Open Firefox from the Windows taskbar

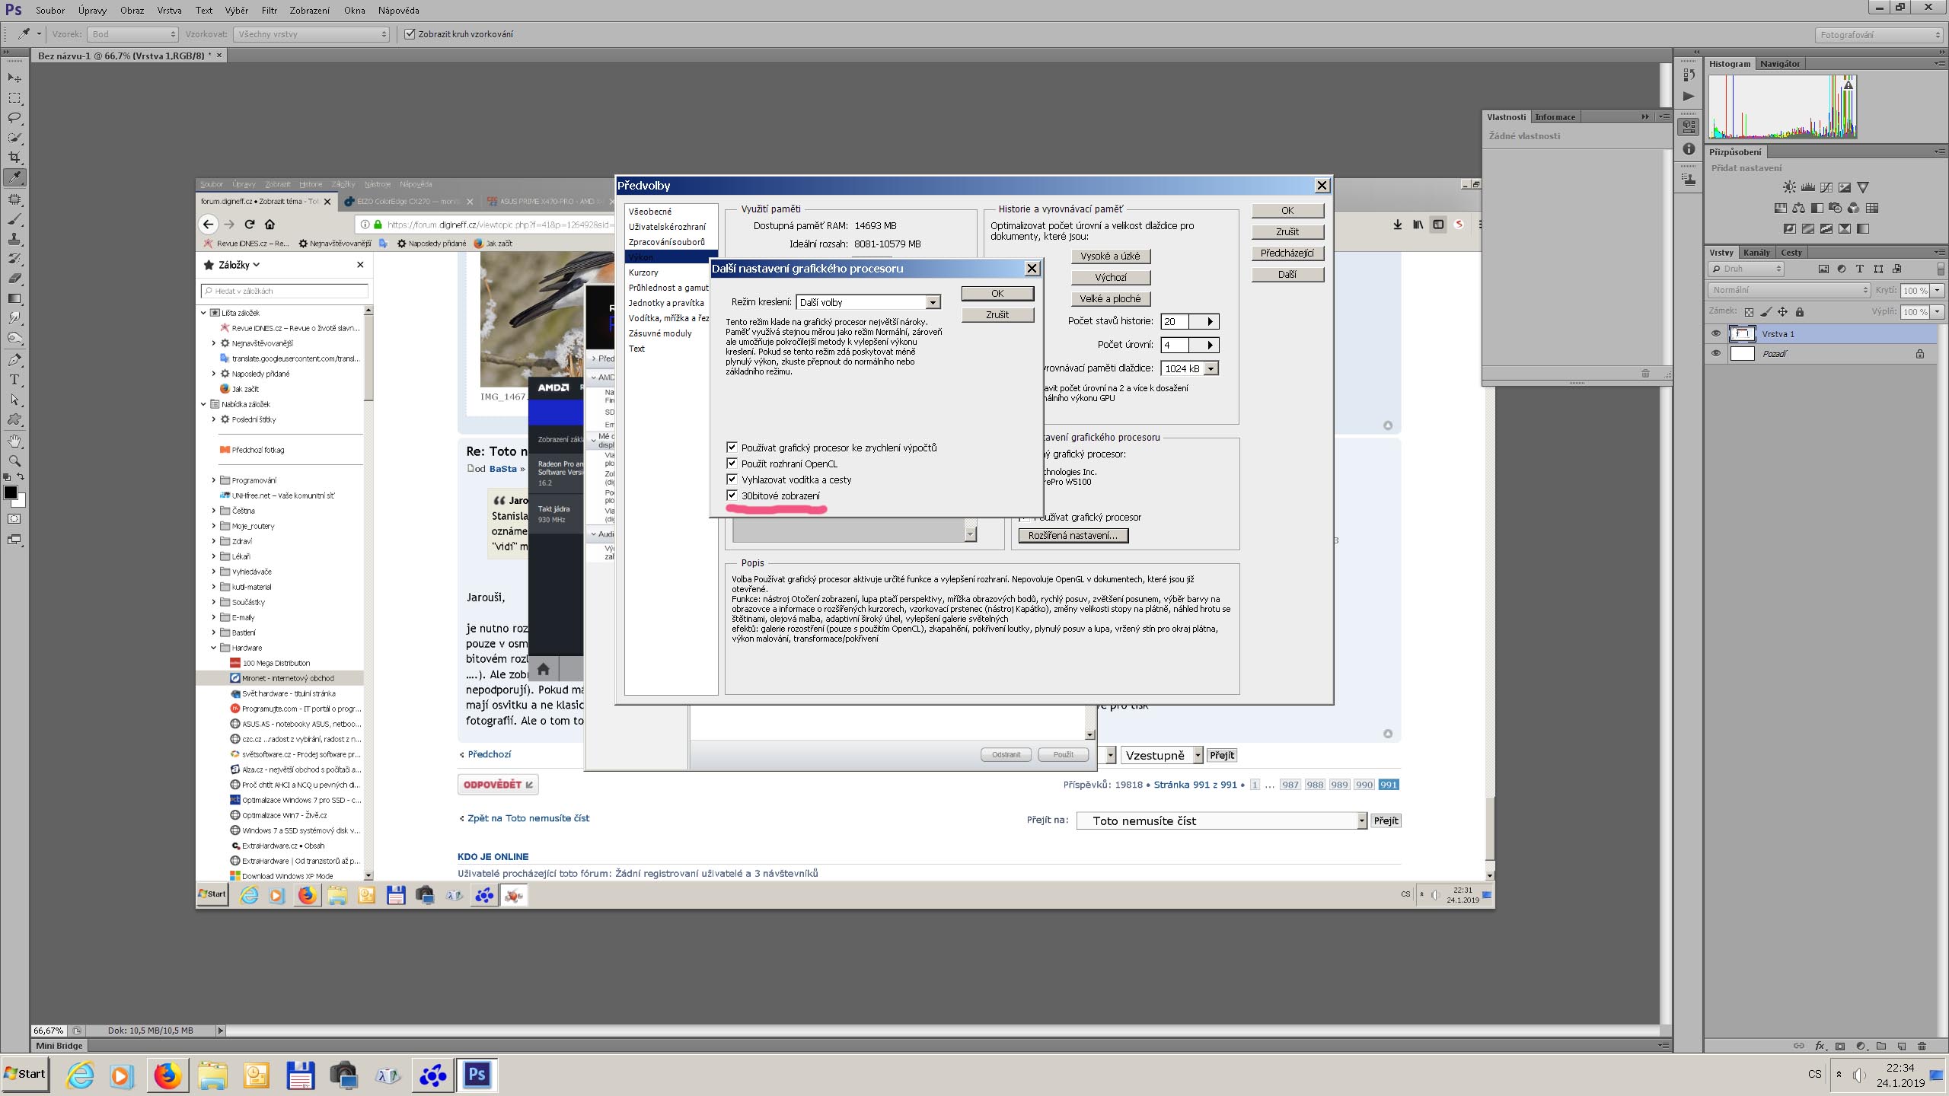click(167, 1075)
